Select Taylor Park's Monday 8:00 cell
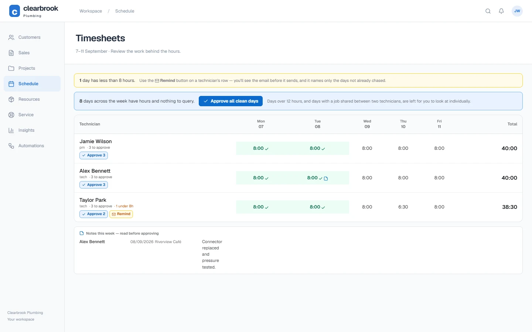Screen dimensions: 532x332 (261, 207)
